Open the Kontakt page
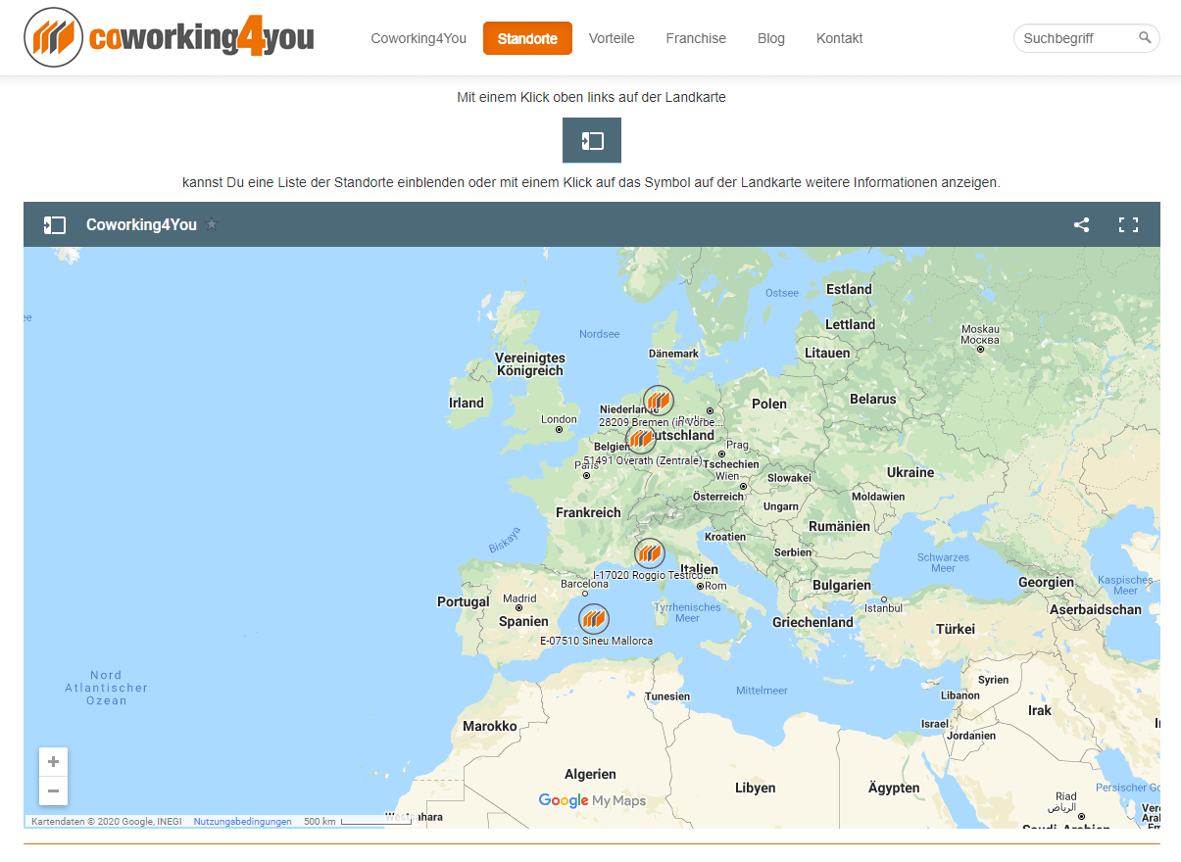 click(x=839, y=38)
